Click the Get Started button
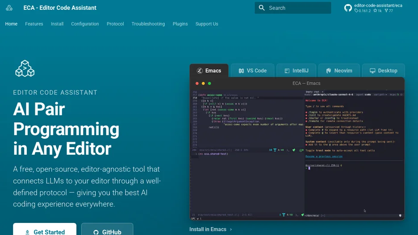 (x=45, y=229)
